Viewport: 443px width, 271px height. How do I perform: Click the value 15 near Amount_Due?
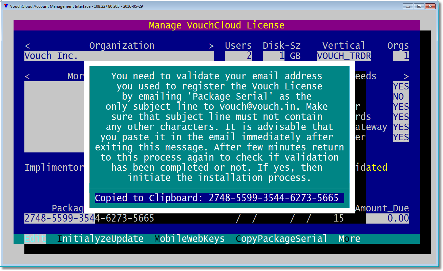point(339,218)
